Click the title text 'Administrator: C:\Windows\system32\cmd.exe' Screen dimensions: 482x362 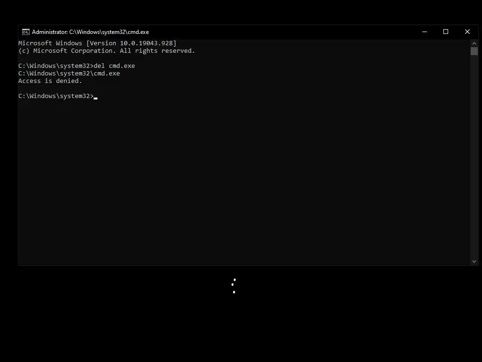90,32
